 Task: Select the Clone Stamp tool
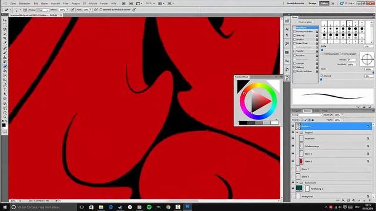(x=5, y=57)
